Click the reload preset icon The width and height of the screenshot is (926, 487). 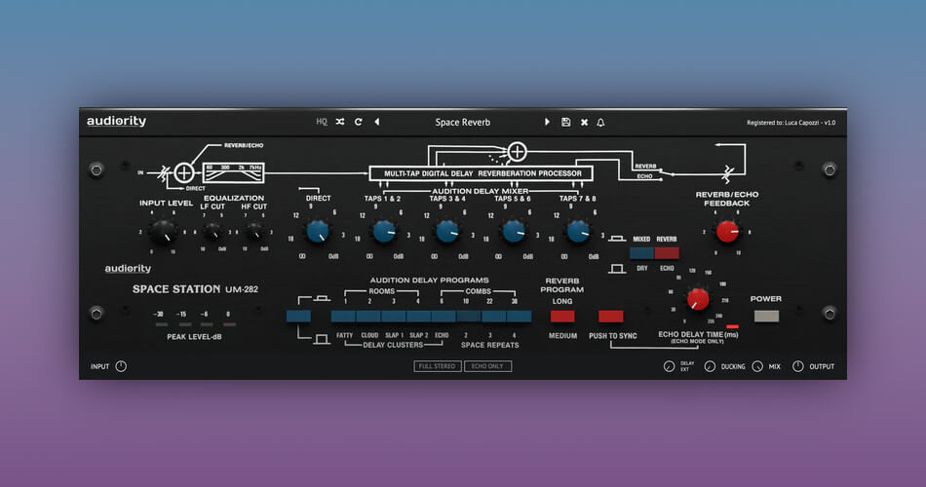[x=358, y=122]
